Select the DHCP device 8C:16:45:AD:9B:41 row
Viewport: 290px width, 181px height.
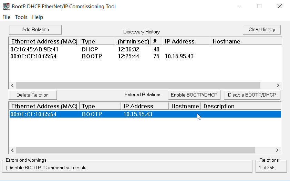point(145,49)
